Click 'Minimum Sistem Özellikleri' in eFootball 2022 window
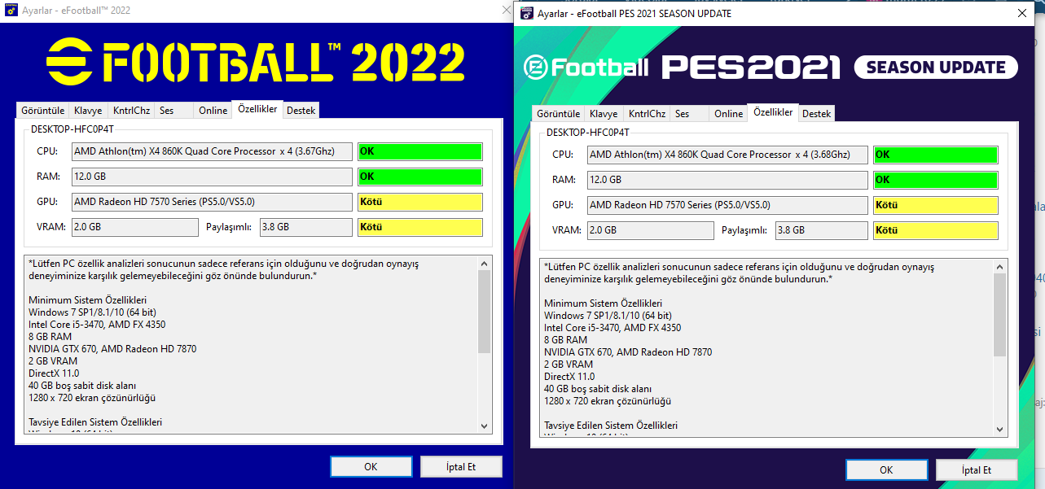Image resolution: width=1045 pixels, height=489 pixels. pos(87,300)
